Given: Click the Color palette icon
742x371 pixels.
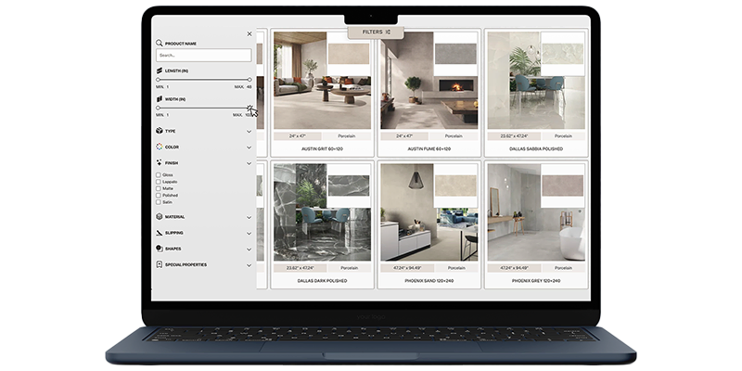Looking at the screenshot, I should coord(160,147).
